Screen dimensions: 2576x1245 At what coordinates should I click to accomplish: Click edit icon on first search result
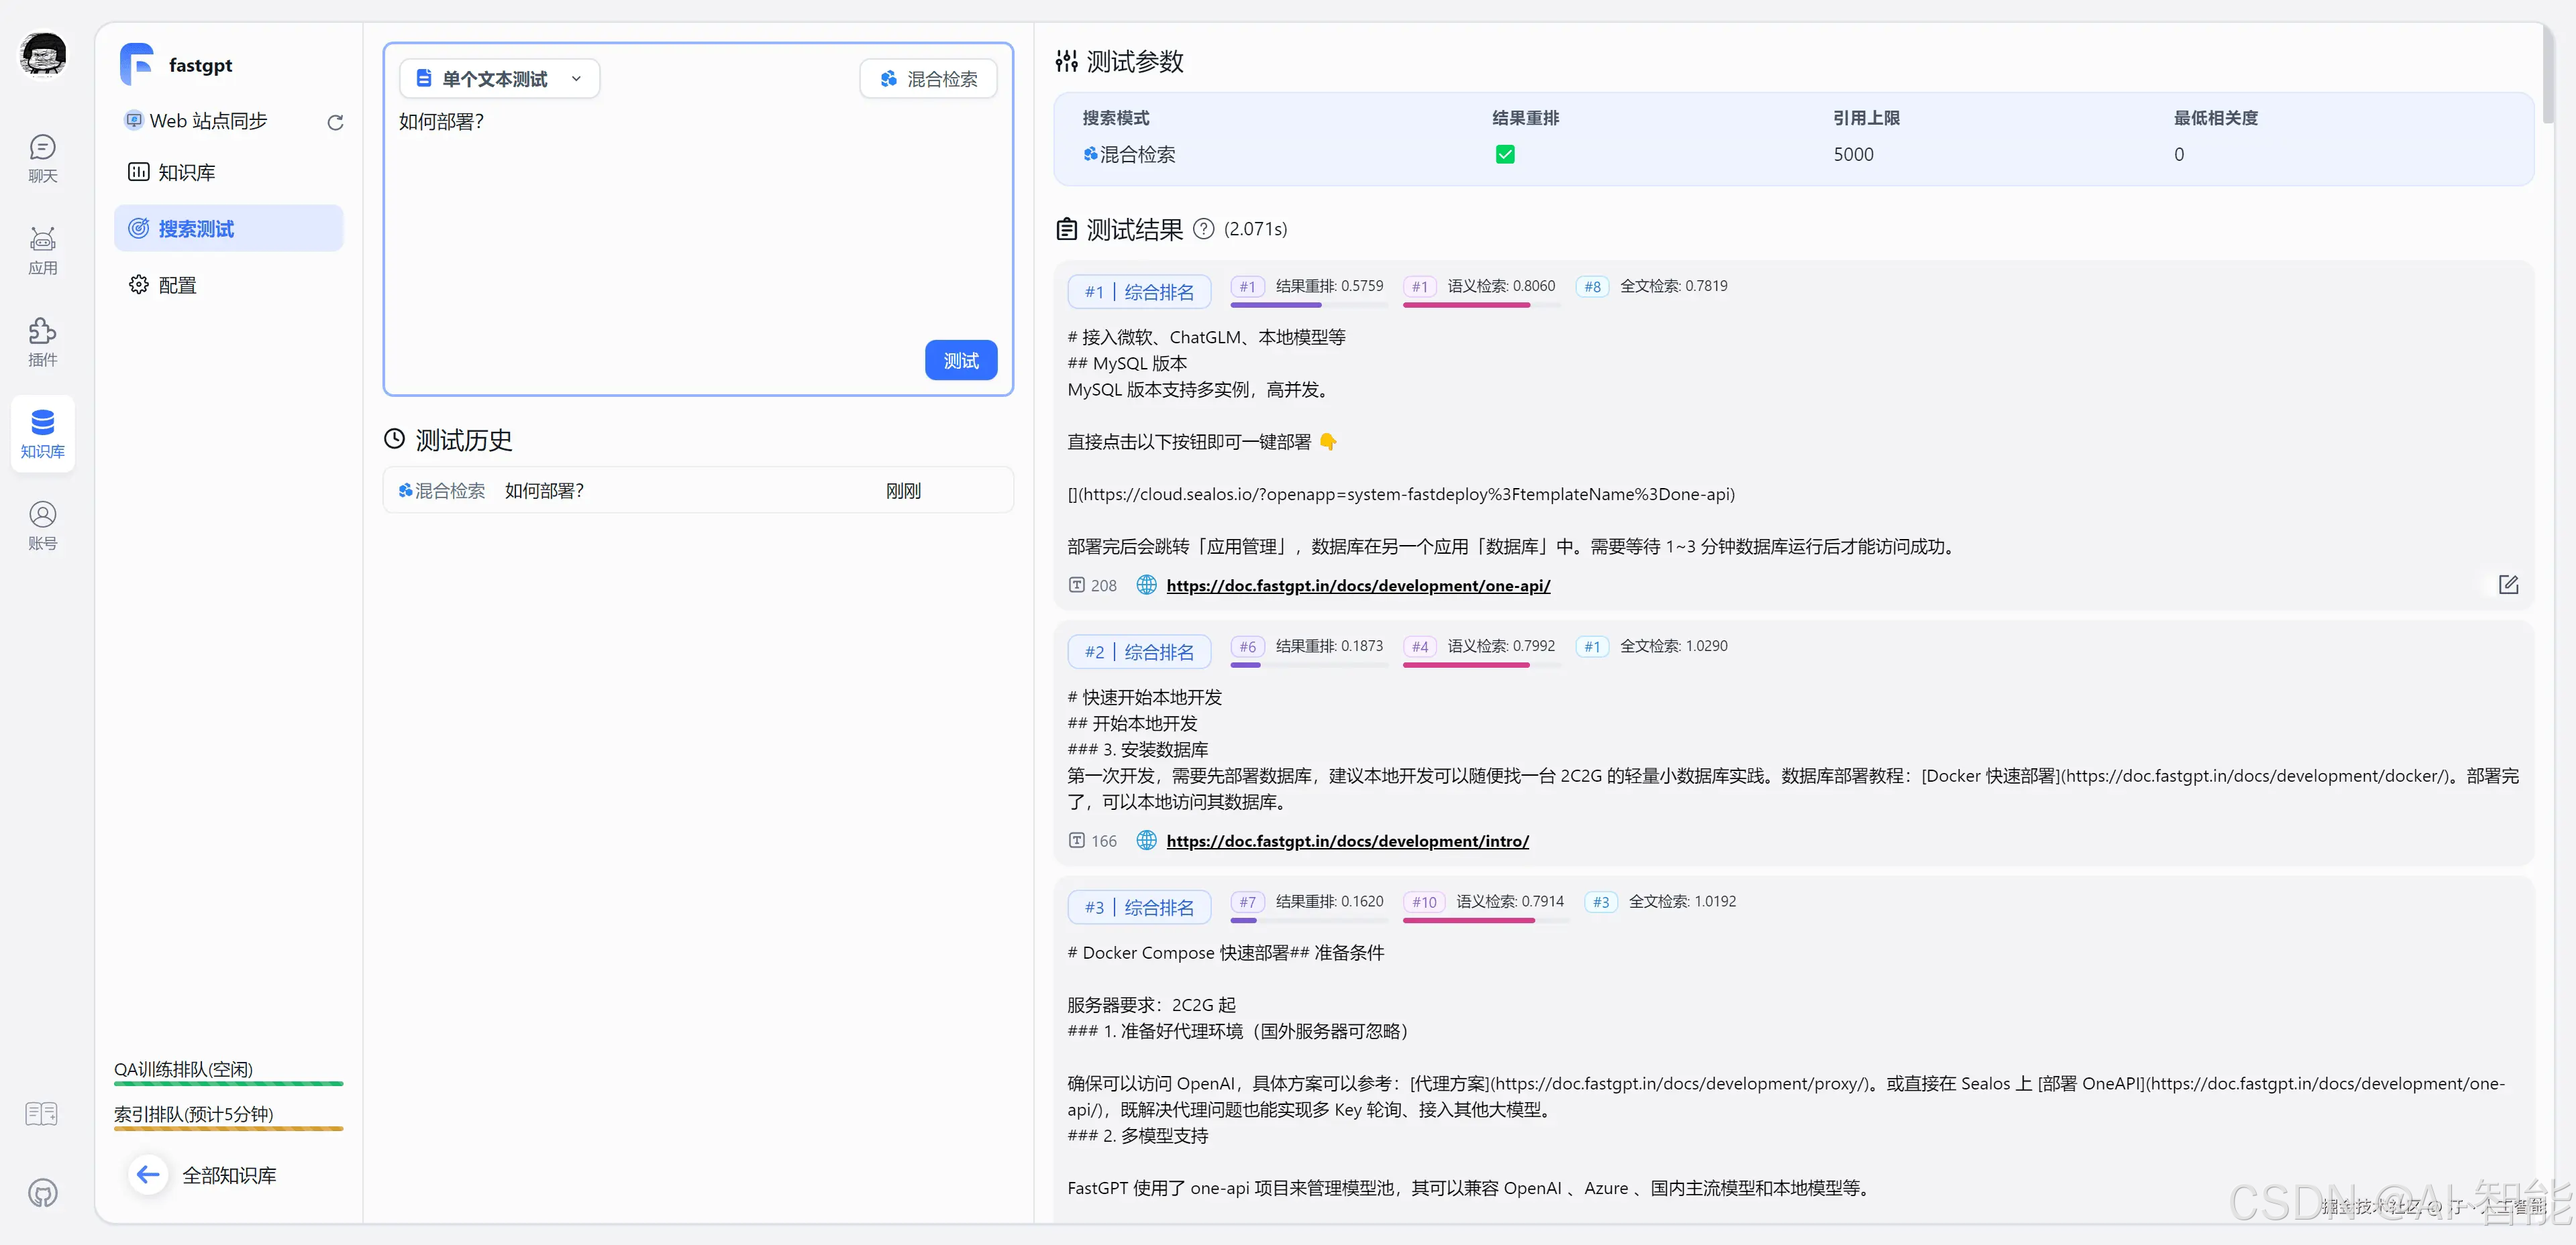pyautogui.click(x=2508, y=585)
